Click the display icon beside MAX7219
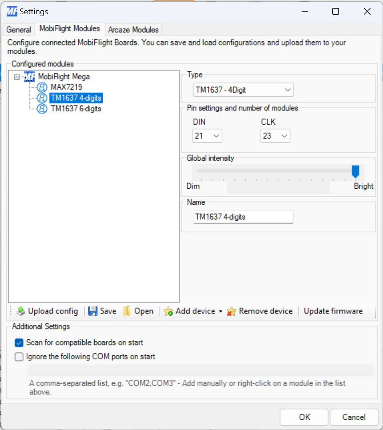 pos(42,87)
